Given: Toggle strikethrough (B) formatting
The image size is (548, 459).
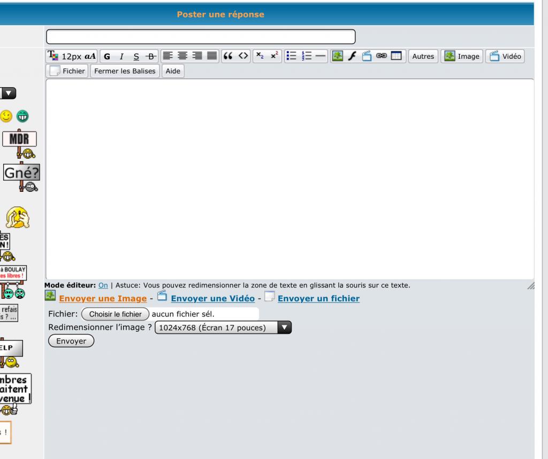Looking at the screenshot, I should (x=151, y=56).
